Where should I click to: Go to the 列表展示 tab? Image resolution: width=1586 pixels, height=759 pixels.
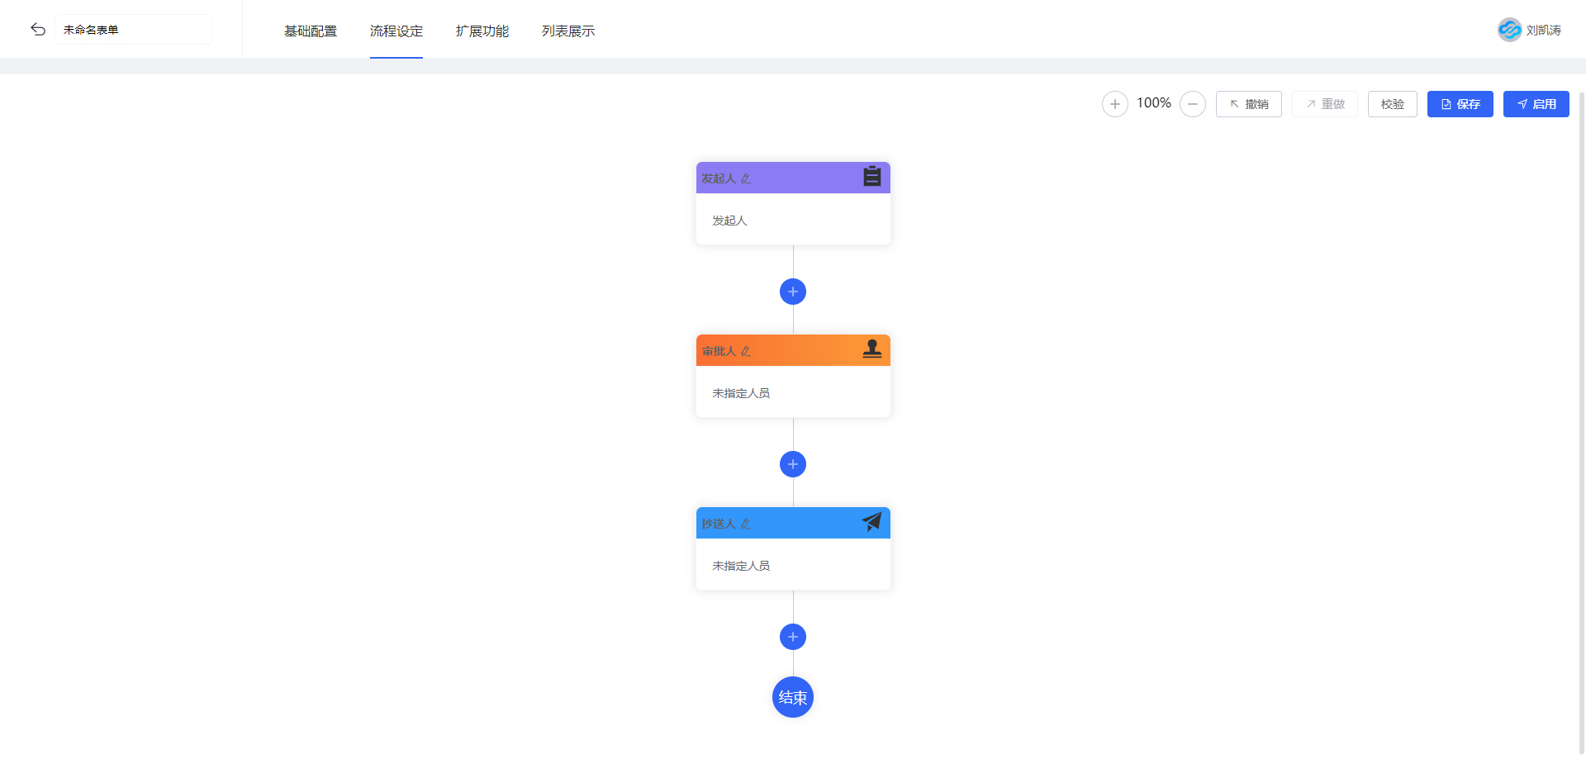click(x=568, y=31)
